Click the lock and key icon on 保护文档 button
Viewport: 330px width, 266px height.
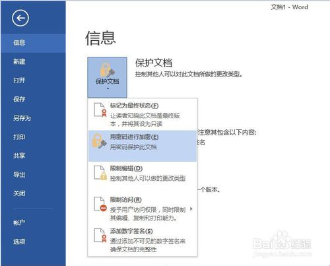(x=107, y=69)
